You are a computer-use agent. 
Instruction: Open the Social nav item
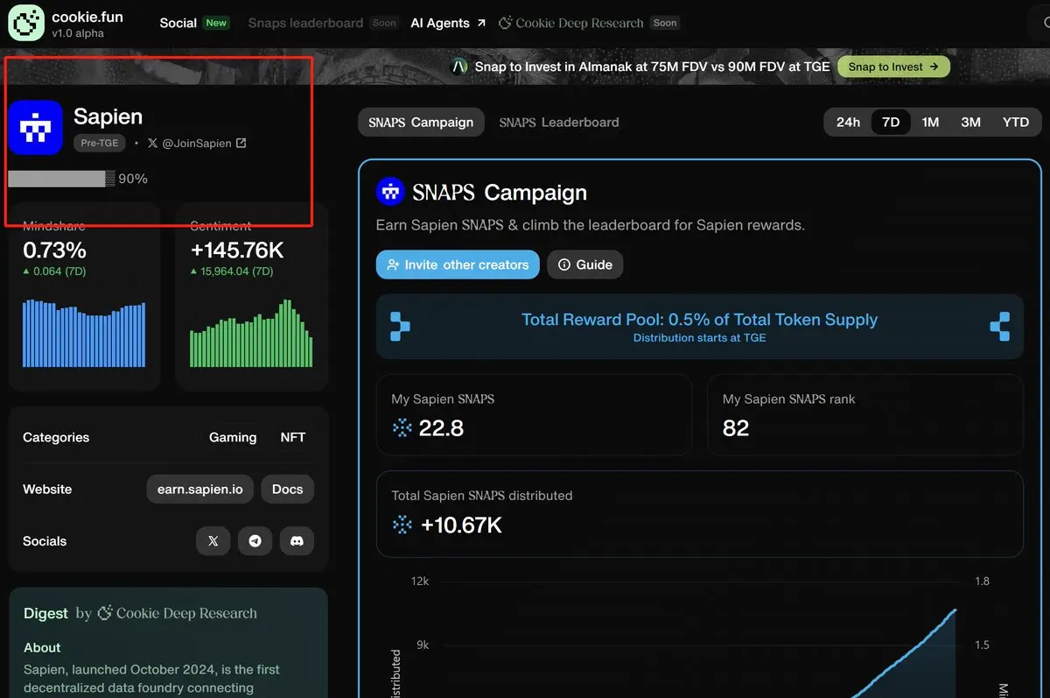pos(178,23)
